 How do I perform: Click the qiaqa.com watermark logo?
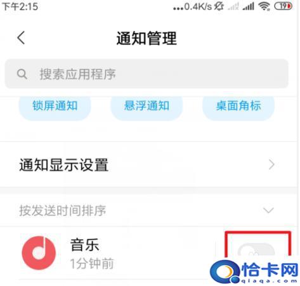pyautogui.click(x=254, y=271)
